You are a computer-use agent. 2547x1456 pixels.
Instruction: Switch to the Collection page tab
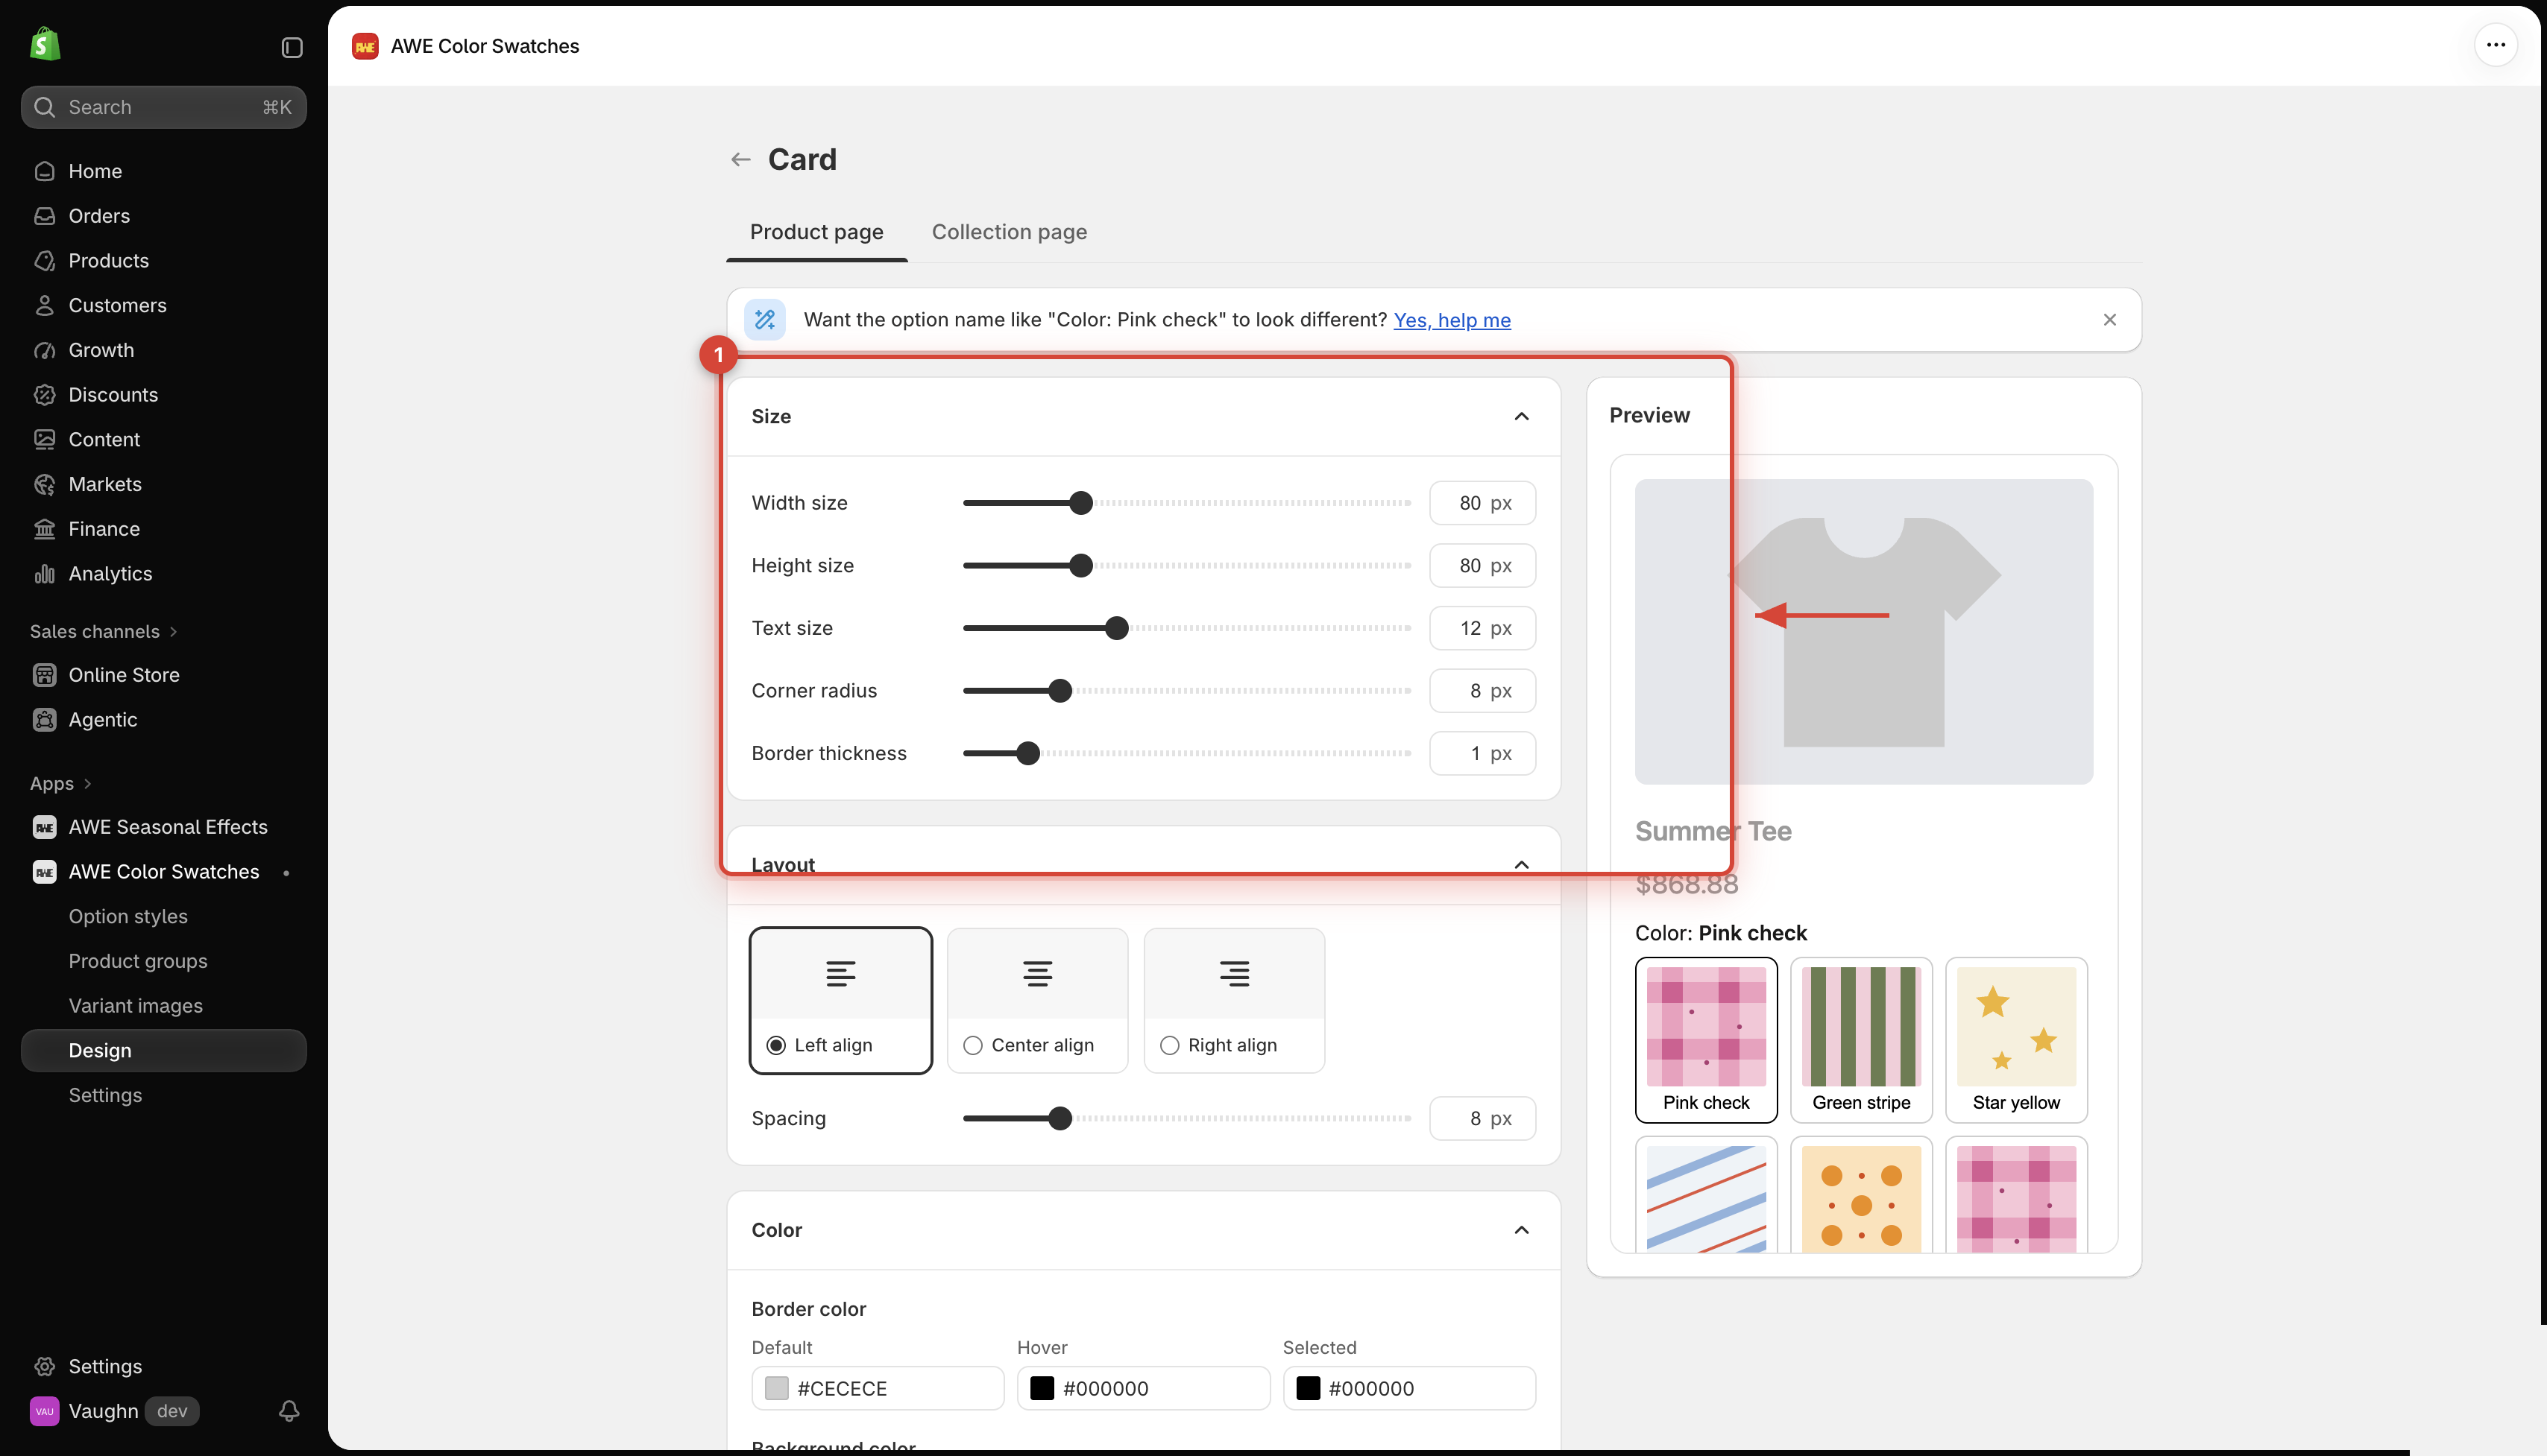1008,232
